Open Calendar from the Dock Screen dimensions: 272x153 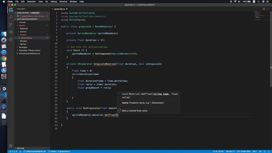(x=4, y=46)
